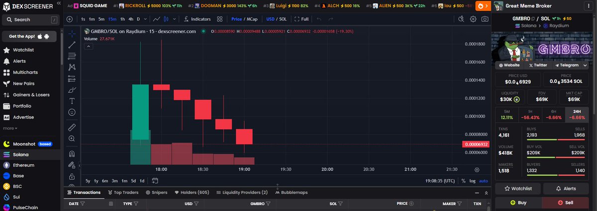Open GMBRO column filter
The image size is (597, 211).
tap(269, 204)
